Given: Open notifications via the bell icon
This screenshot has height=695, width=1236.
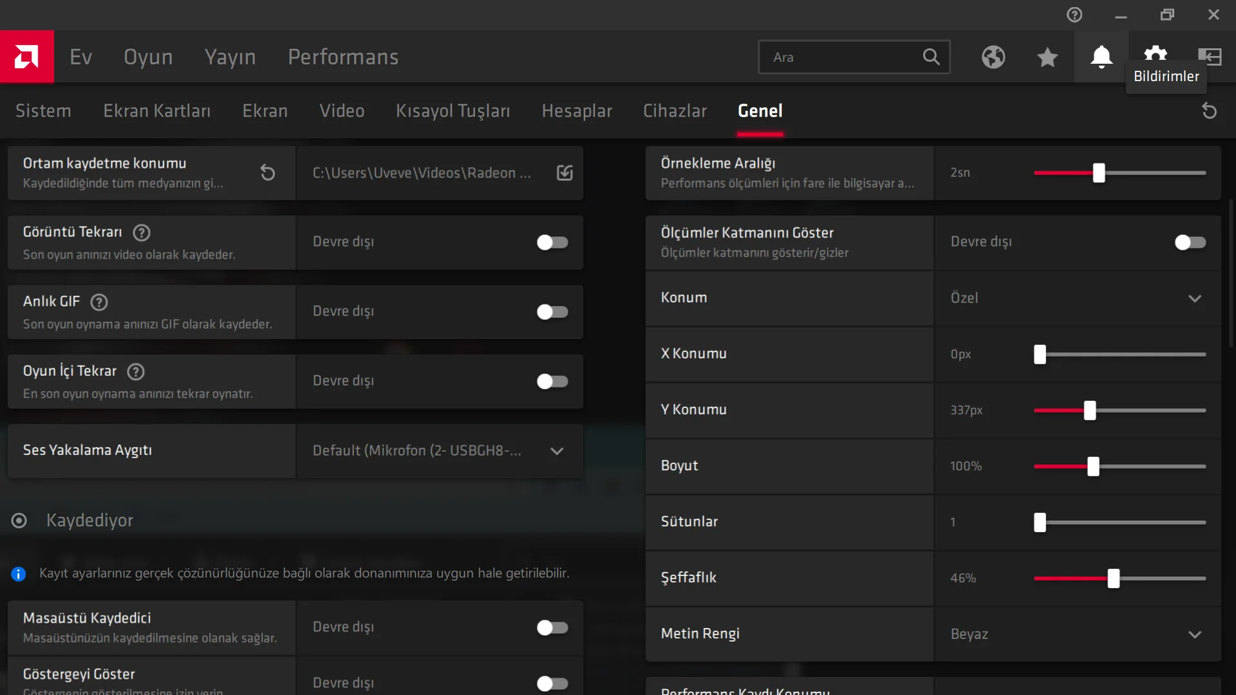Looking at the screenshot, I should pyautogui.click(x=1101, y=57).
